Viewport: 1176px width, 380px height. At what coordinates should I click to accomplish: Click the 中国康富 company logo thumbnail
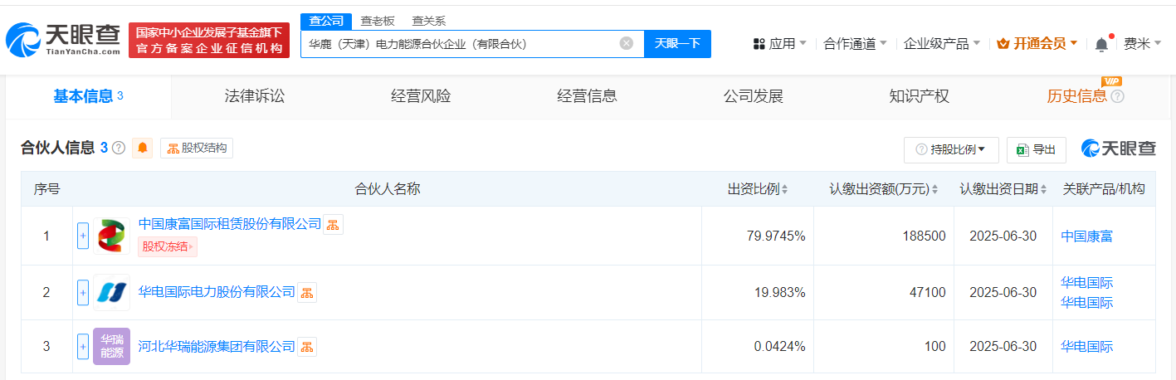[x=111, y=236]
